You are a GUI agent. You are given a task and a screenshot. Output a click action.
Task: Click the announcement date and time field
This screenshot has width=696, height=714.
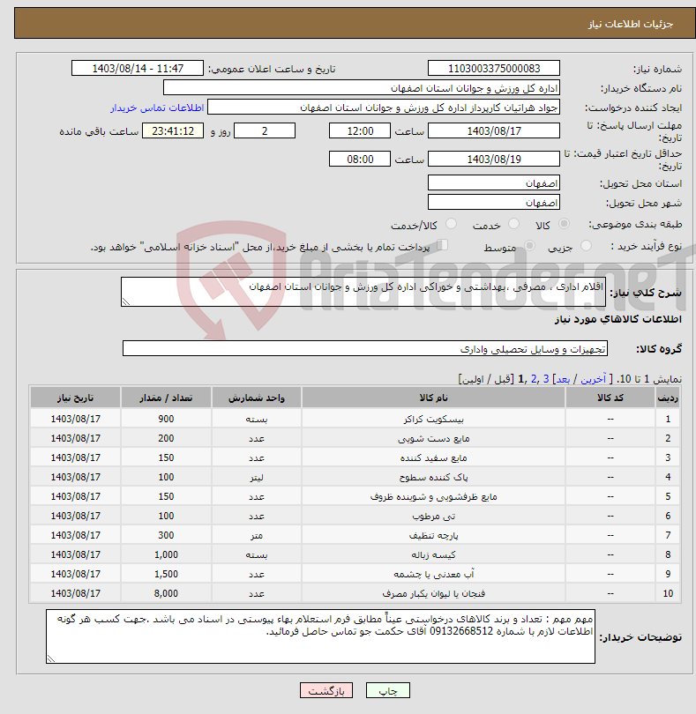coord(138,68)
